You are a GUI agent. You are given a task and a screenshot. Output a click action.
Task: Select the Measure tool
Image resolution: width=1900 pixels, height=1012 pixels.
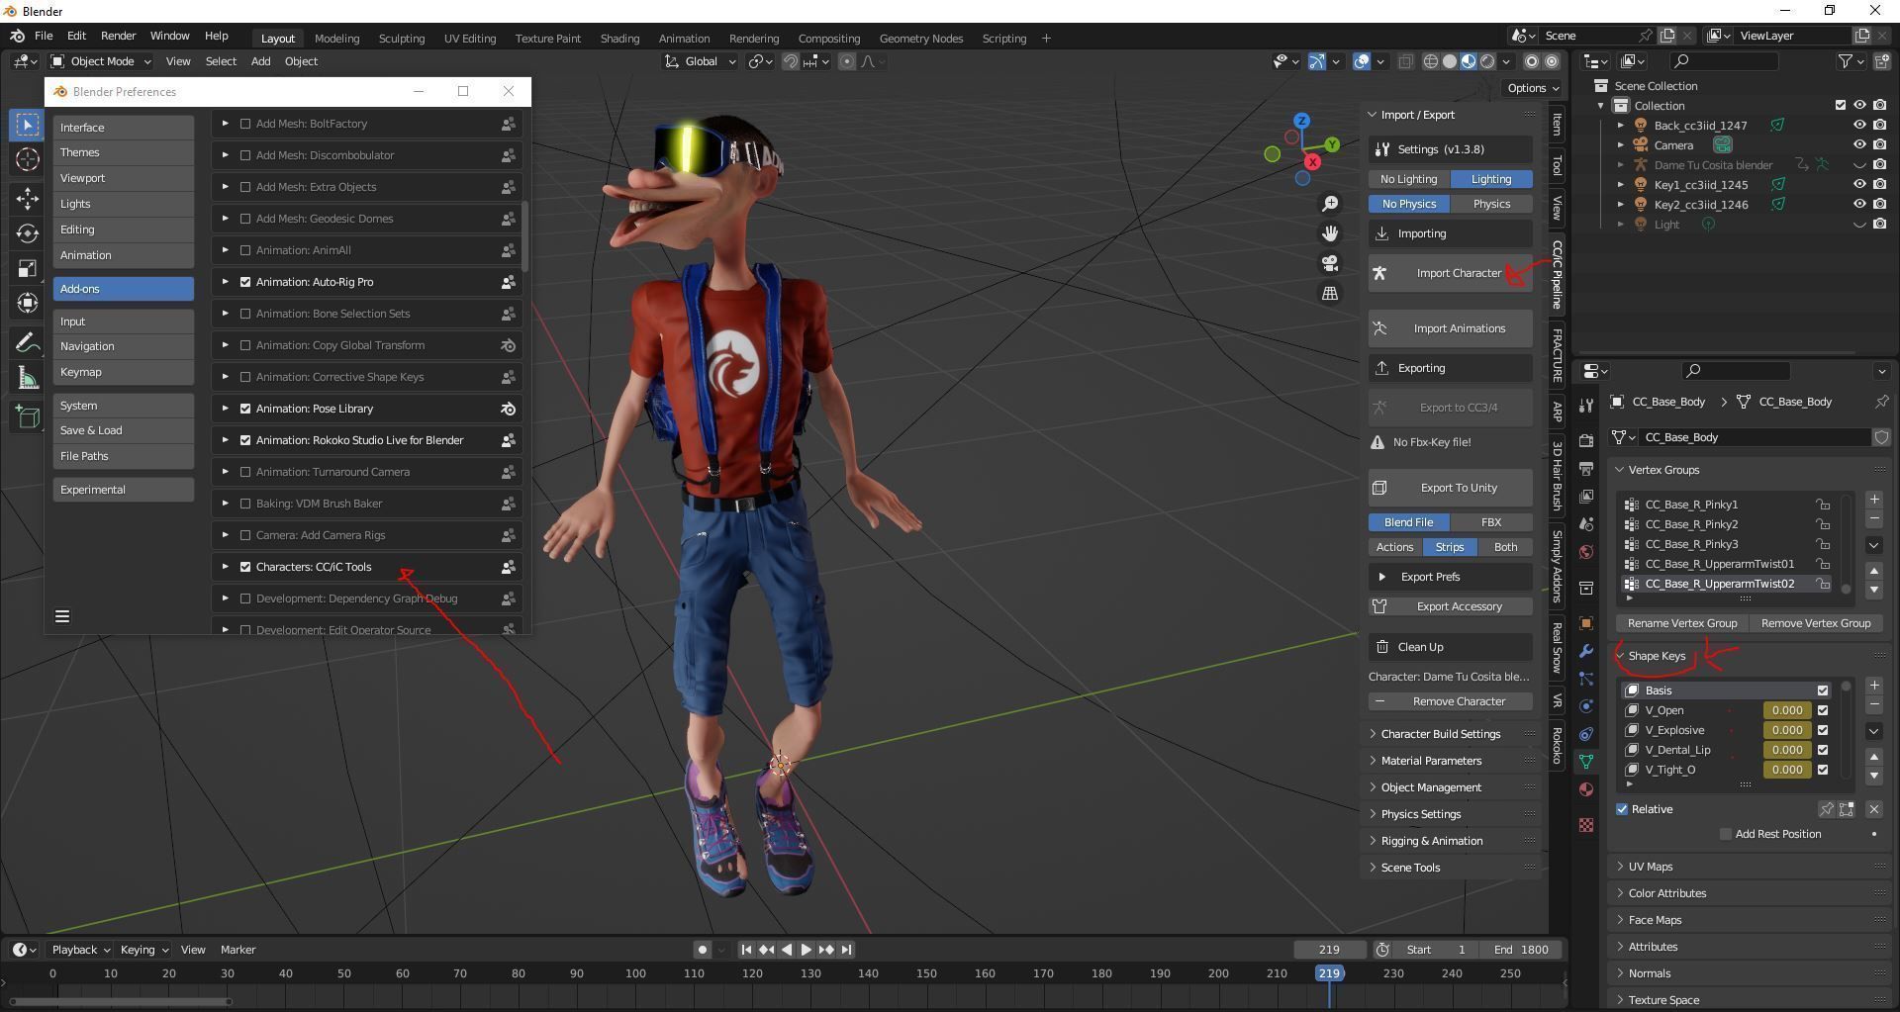point(28,378)
